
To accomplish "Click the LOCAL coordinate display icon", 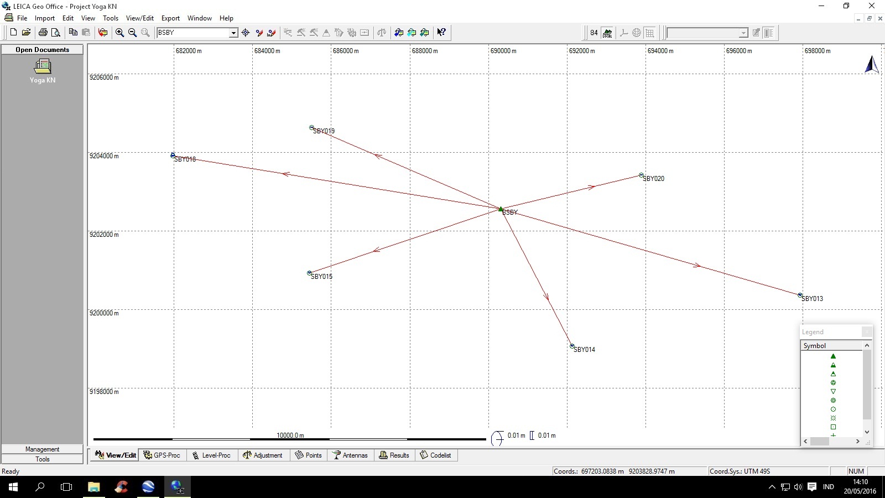I will tap(607, 33).
